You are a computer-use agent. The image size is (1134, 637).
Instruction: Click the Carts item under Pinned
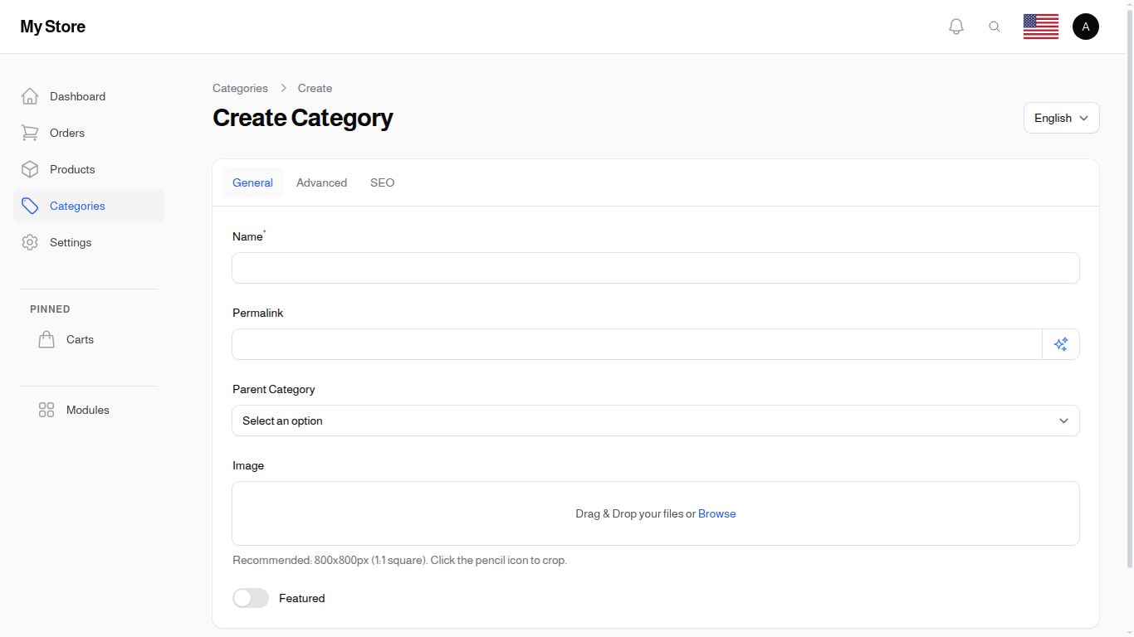[x=80, y=339]
